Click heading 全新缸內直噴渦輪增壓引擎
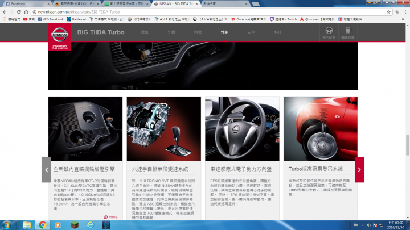 84,169
